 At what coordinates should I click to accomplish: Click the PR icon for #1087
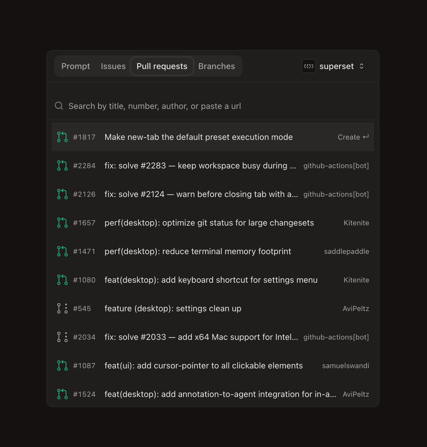coord(62,365)
